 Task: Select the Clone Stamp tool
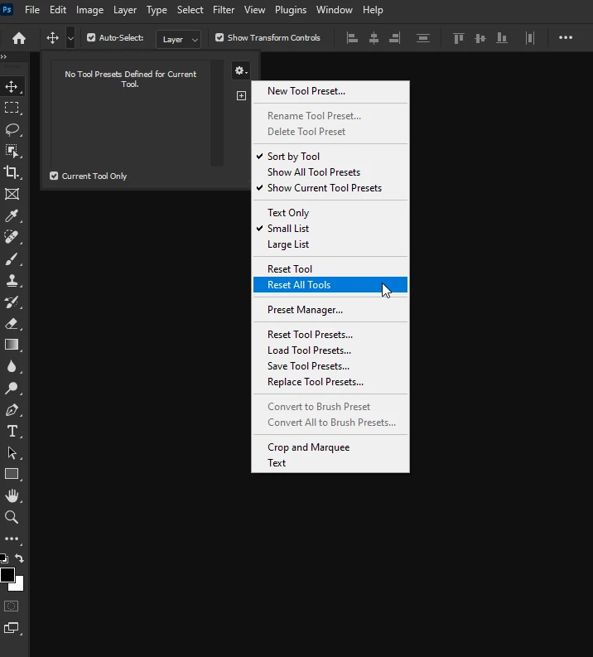tap(12, 280)
